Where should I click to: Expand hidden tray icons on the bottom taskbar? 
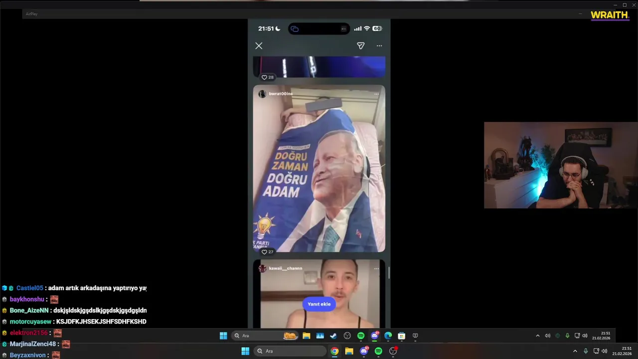point(575,351)
